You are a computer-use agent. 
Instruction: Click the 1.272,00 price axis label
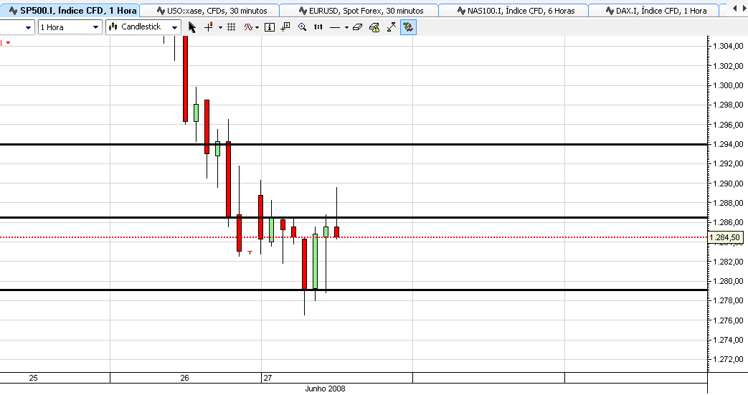[x=727, y=360]
